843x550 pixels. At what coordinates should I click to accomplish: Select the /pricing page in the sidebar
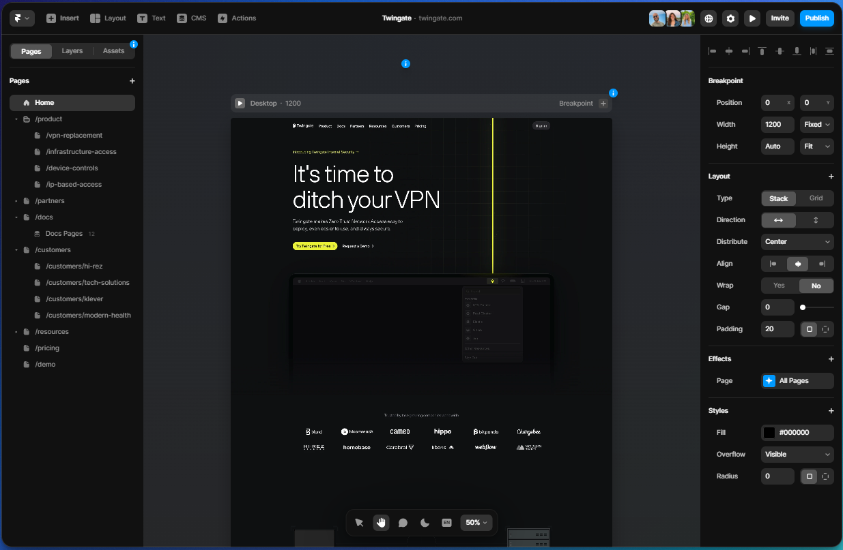click(x=48, y=348)
